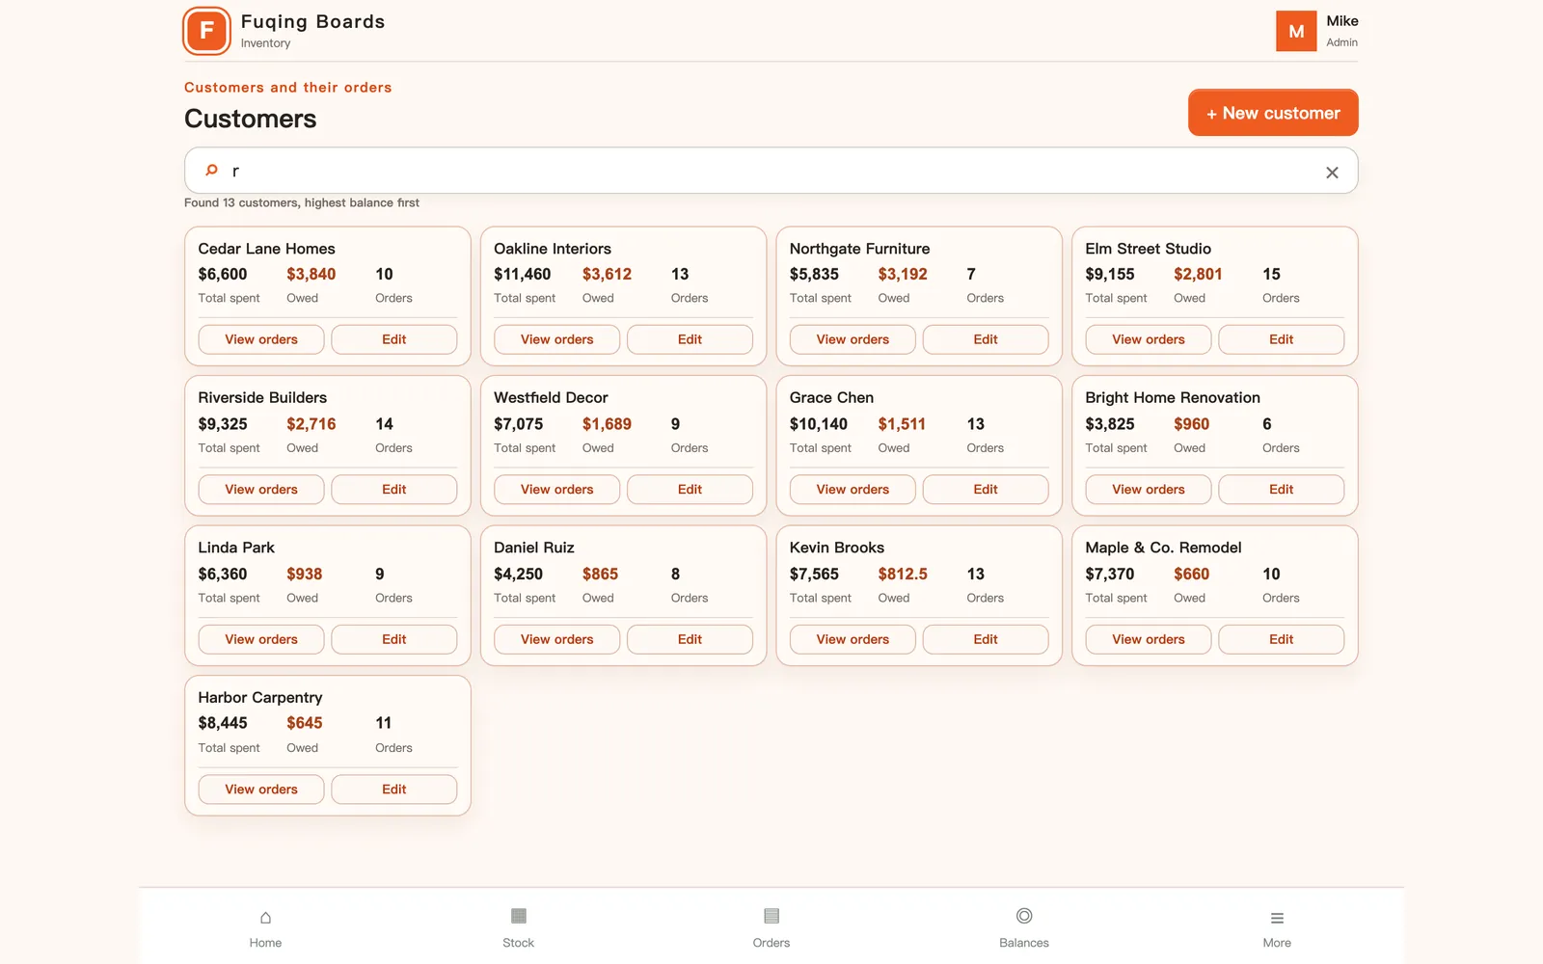
Task: Click the Harbor Carpentry card title
Action: click(x=260, y=697)
